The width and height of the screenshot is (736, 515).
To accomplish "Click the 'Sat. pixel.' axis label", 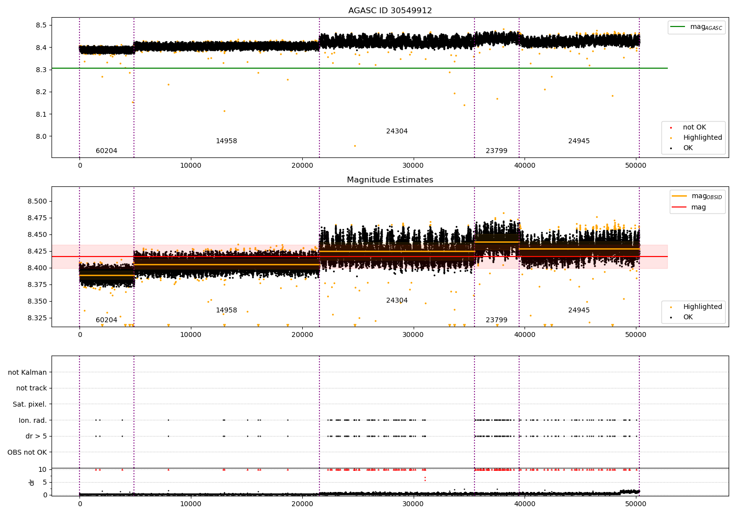I will coord(30,405).
